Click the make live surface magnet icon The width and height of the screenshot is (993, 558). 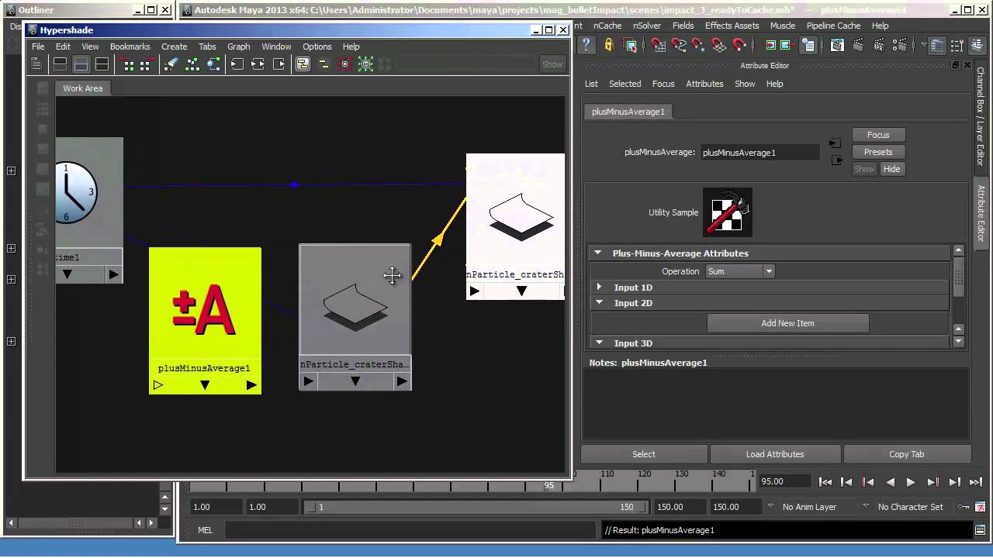pyautogui.click(x=739, y=45)
